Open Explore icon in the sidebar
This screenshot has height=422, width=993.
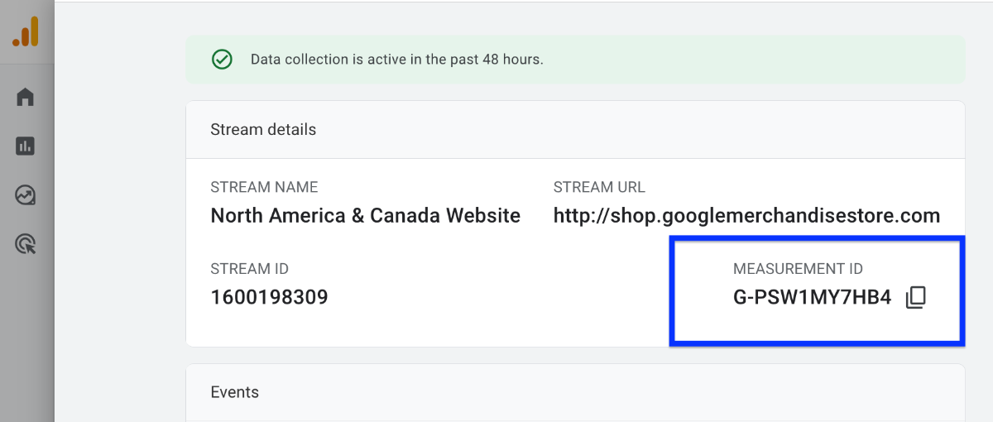(x=26, y=195)
